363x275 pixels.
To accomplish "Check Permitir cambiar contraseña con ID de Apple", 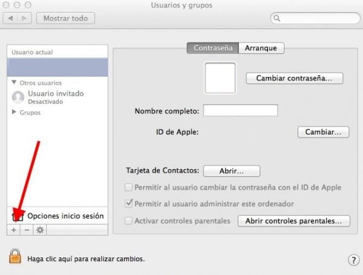I will (x=128, y=187).
